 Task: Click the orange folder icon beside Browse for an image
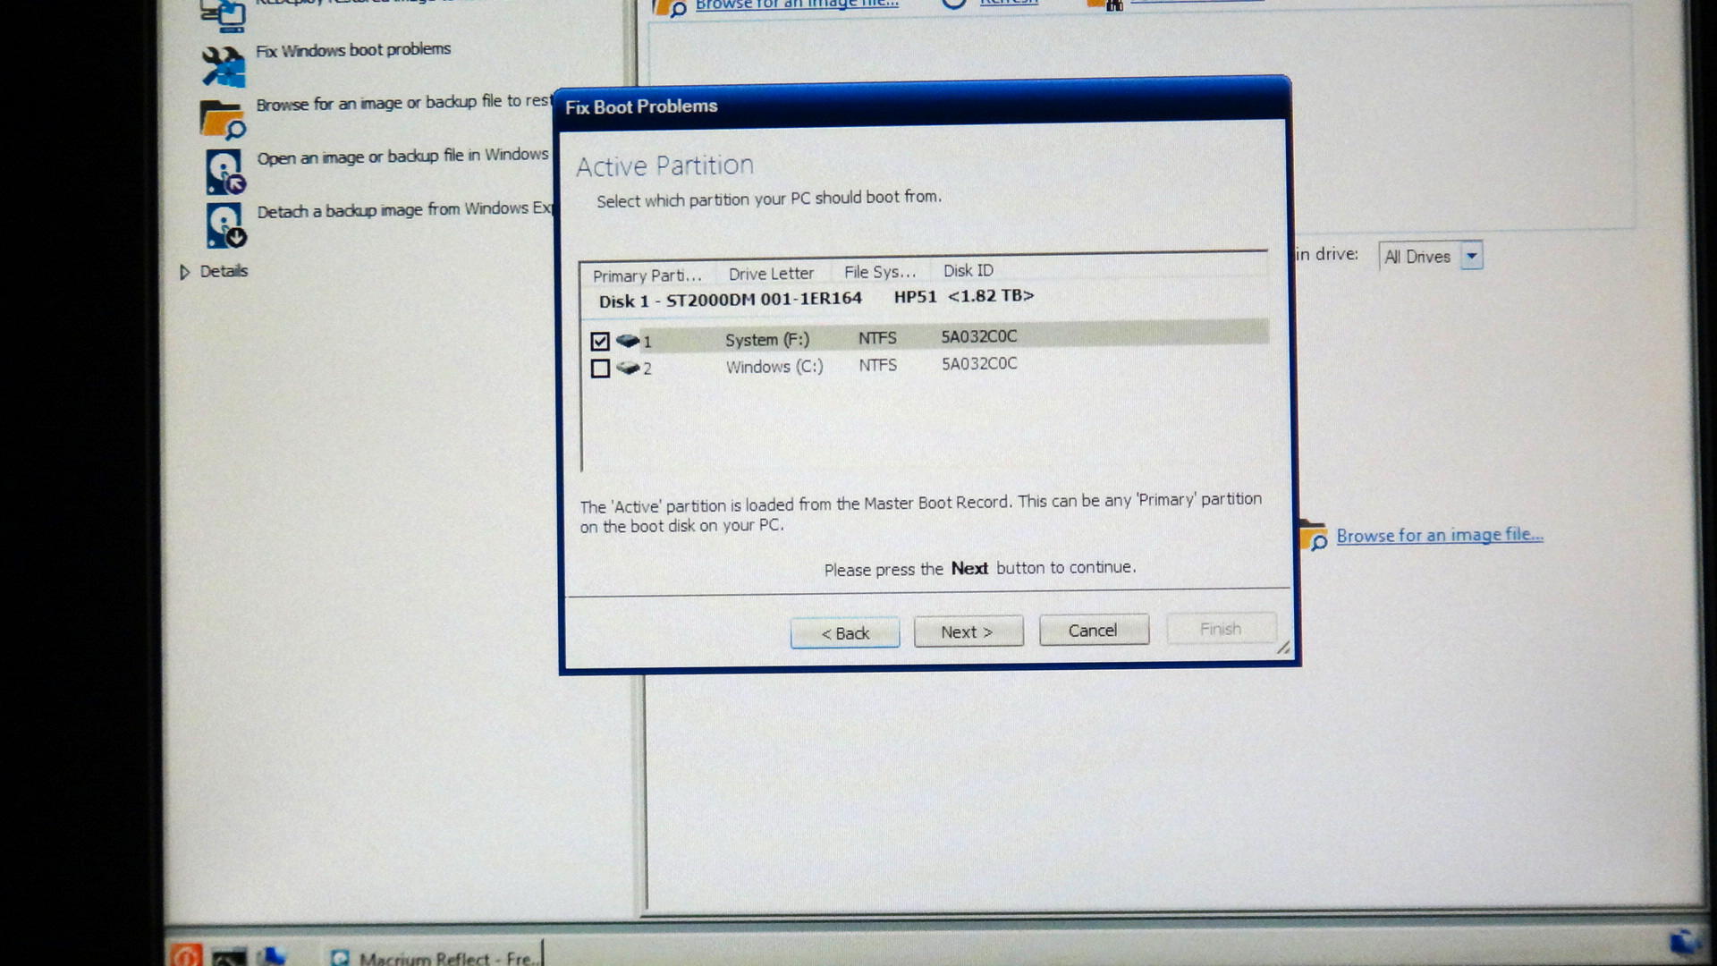[223, 120]
